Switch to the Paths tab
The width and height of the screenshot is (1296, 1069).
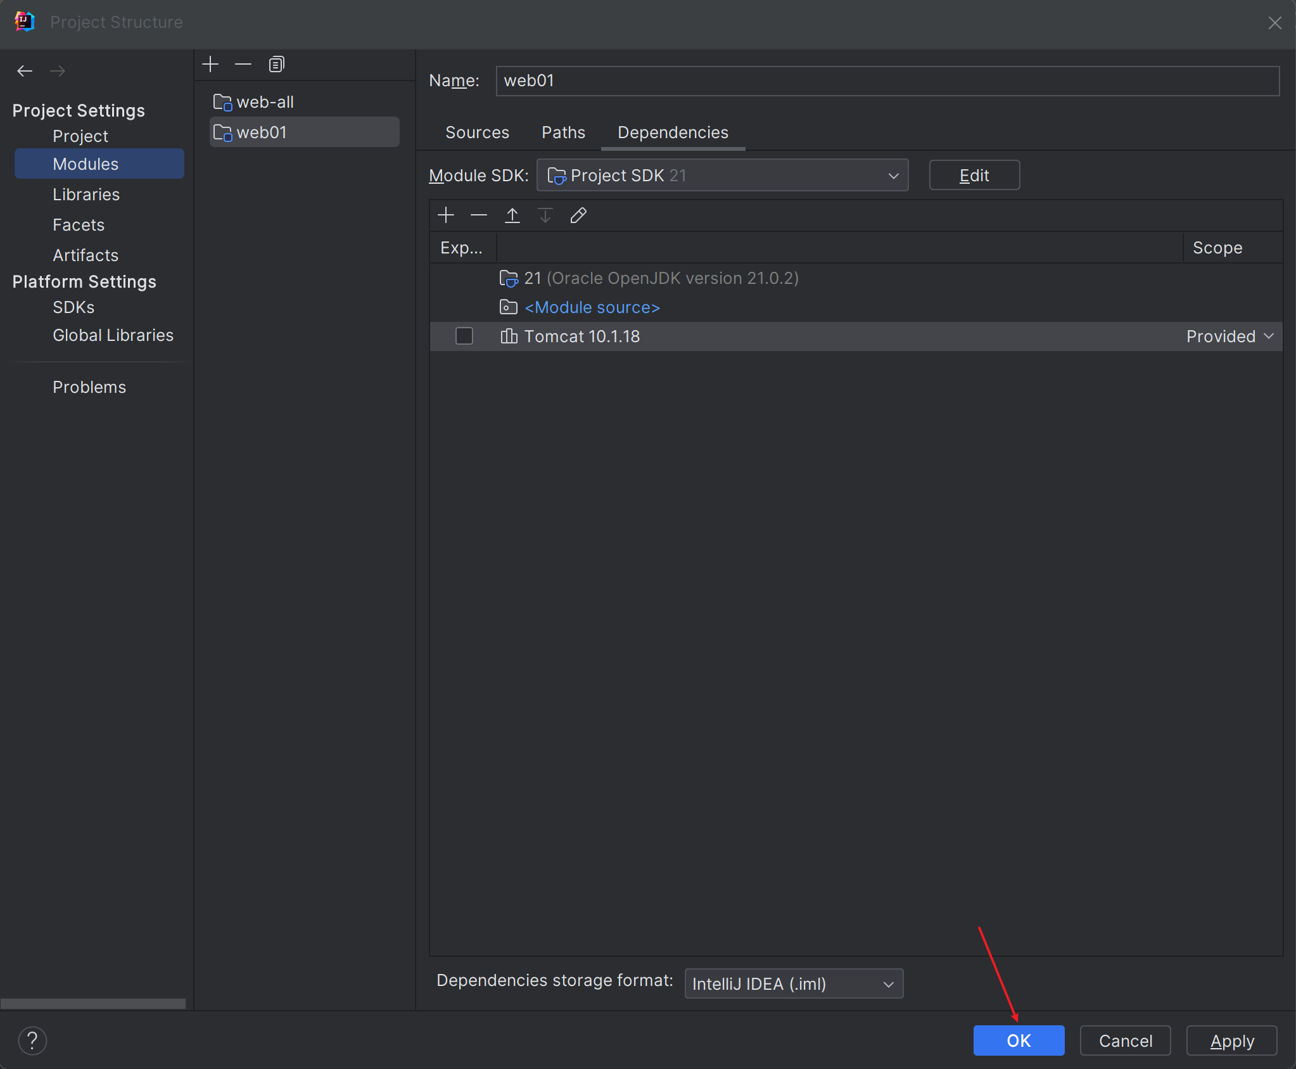tap(563, 132)
